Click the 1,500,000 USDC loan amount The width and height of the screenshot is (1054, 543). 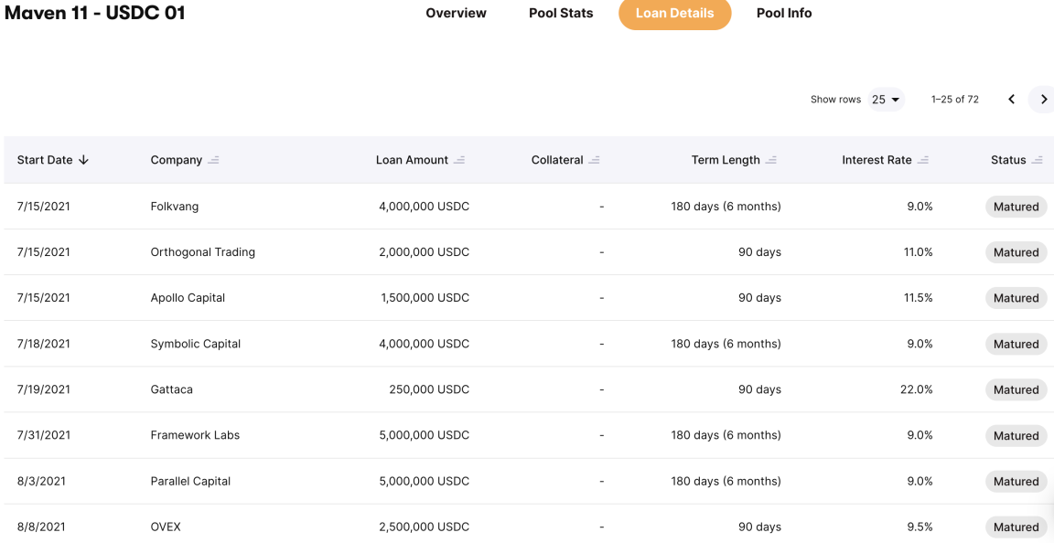click(x=425, y=298)
